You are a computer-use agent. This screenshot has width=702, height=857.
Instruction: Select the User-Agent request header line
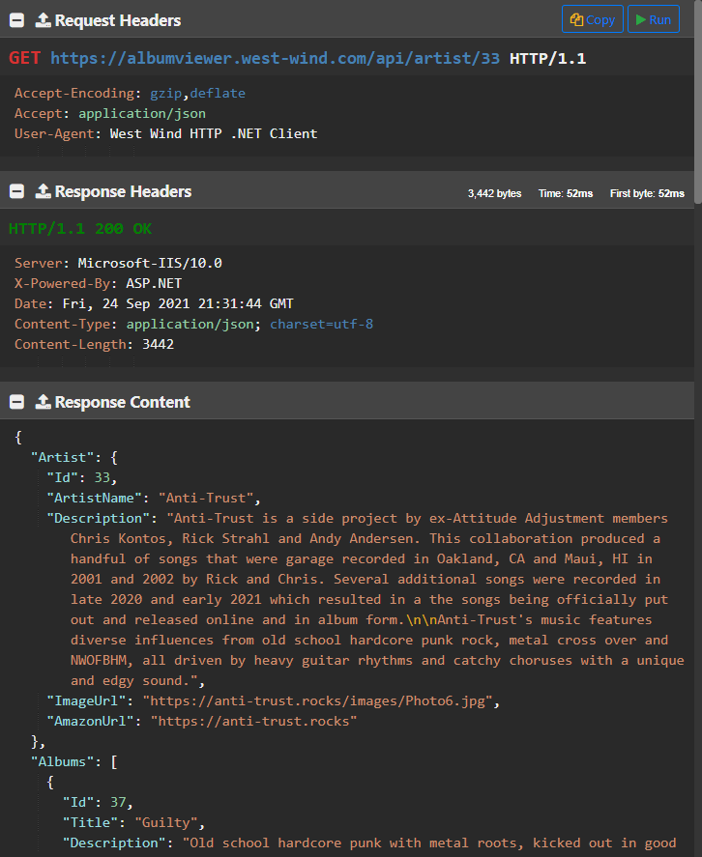tap(165, 133)
